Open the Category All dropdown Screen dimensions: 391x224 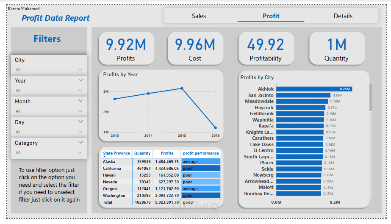click(49, 152)
